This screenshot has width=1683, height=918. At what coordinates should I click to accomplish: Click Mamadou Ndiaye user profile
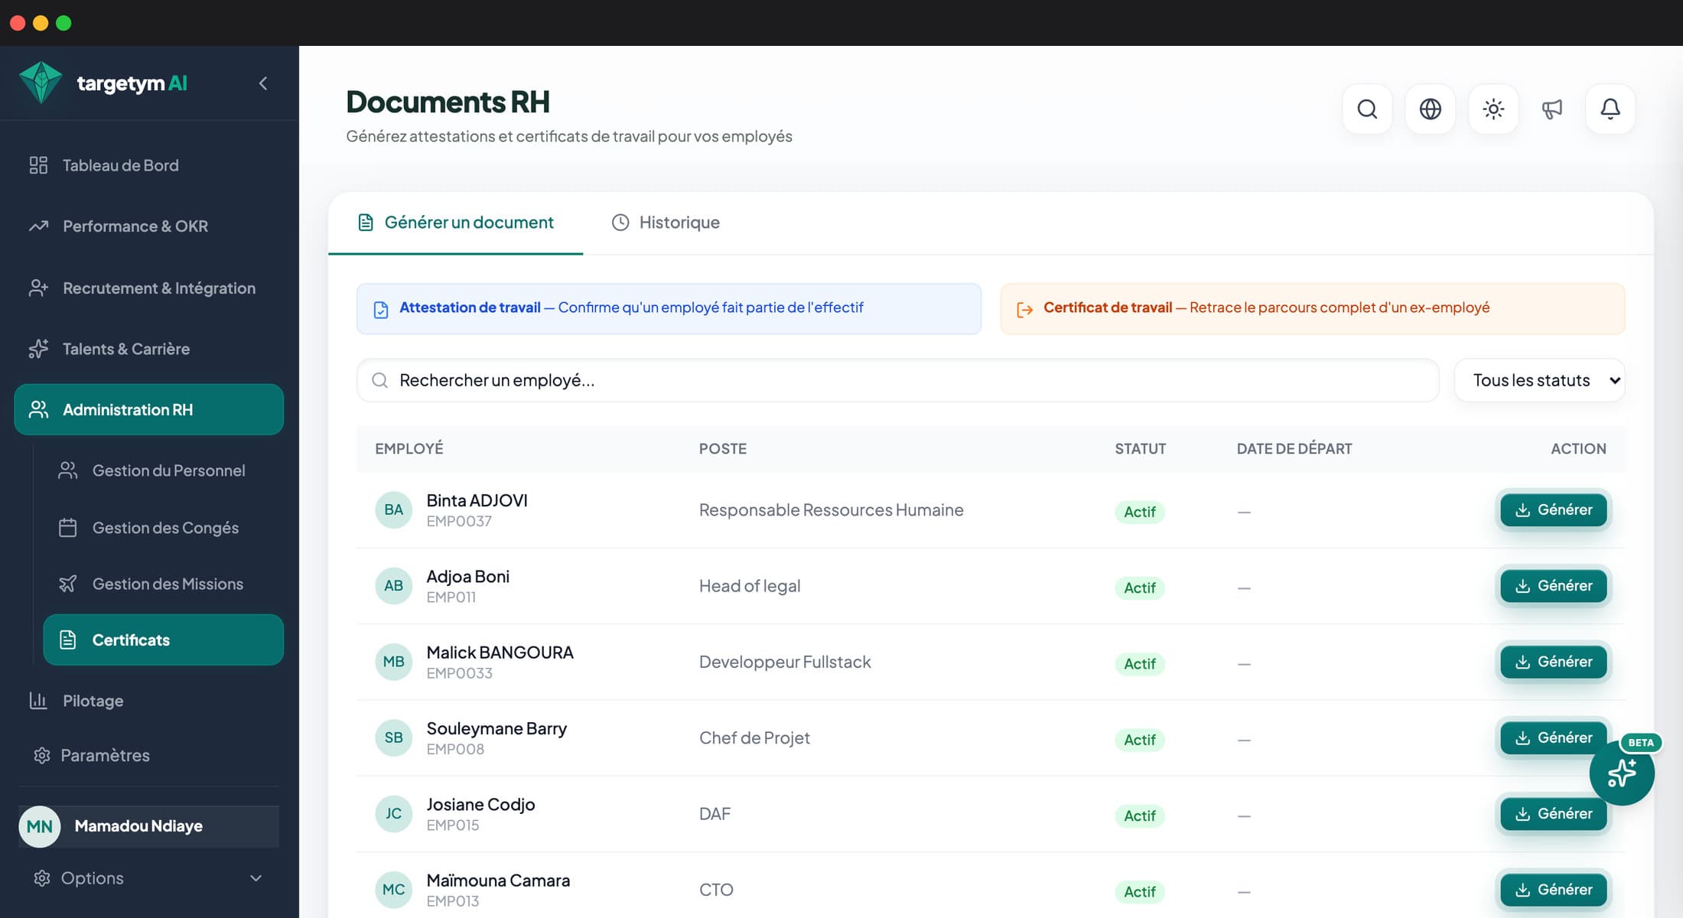pos(148,826)
